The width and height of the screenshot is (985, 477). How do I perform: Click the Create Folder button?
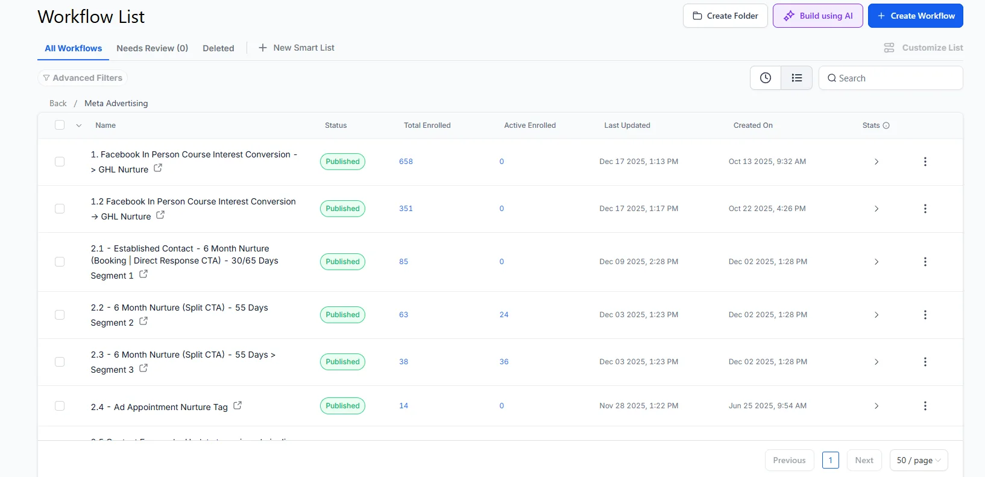click(725, 16)
